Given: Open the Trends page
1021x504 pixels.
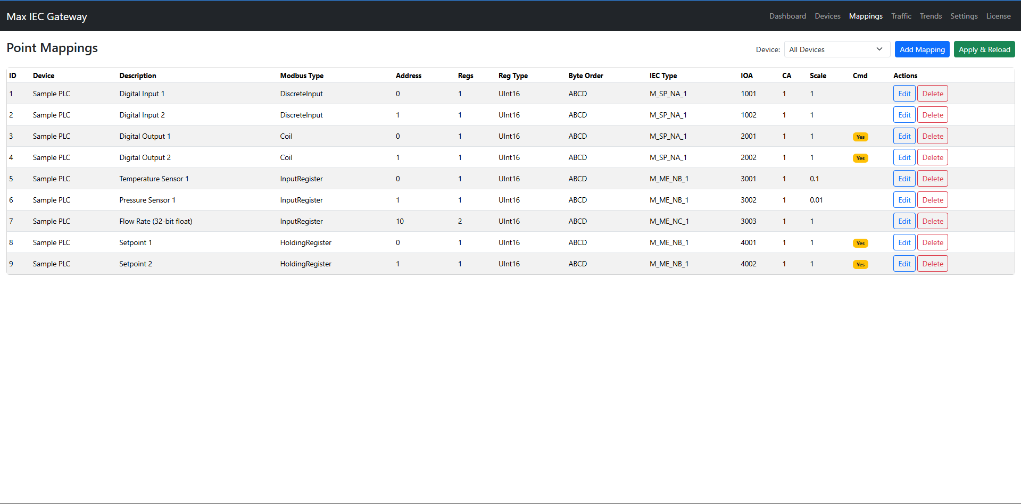Looking at the screenshot, I should 931,16.
